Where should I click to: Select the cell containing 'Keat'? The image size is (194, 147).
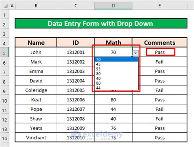[x=36, y=100]
